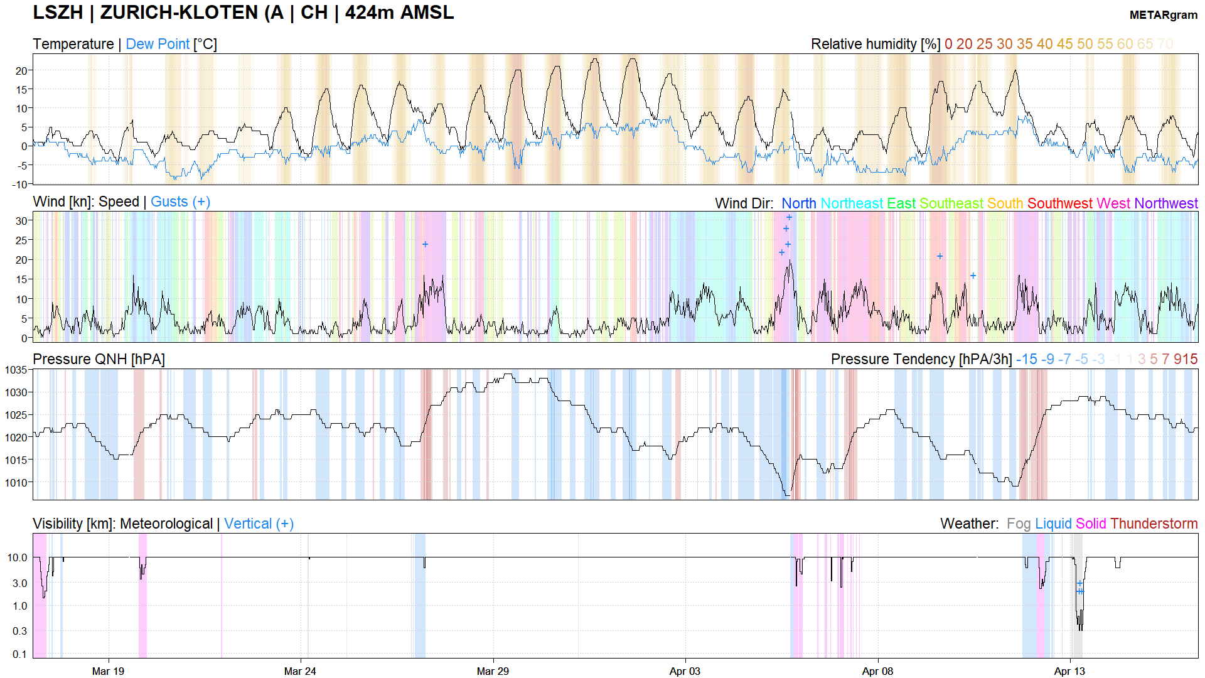Click the Southeast wind direction legend entry
Viewport: 1205px width, 678px height.
point(951,203)
